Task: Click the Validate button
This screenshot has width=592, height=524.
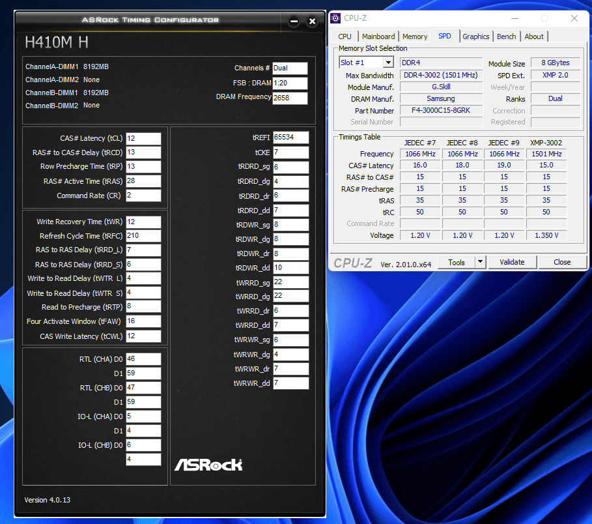Action: point(512,262)
